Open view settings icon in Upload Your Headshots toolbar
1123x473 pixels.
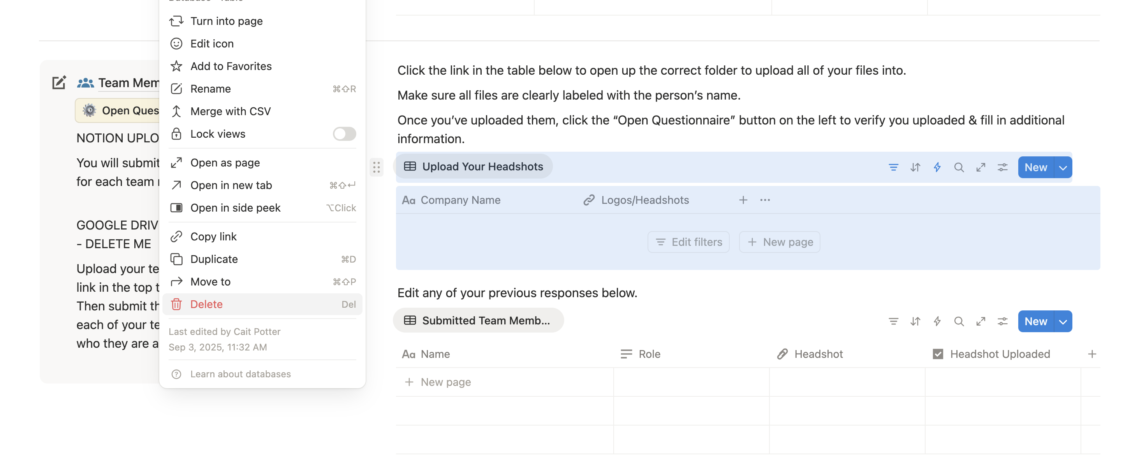click(x=1002, y=167)
